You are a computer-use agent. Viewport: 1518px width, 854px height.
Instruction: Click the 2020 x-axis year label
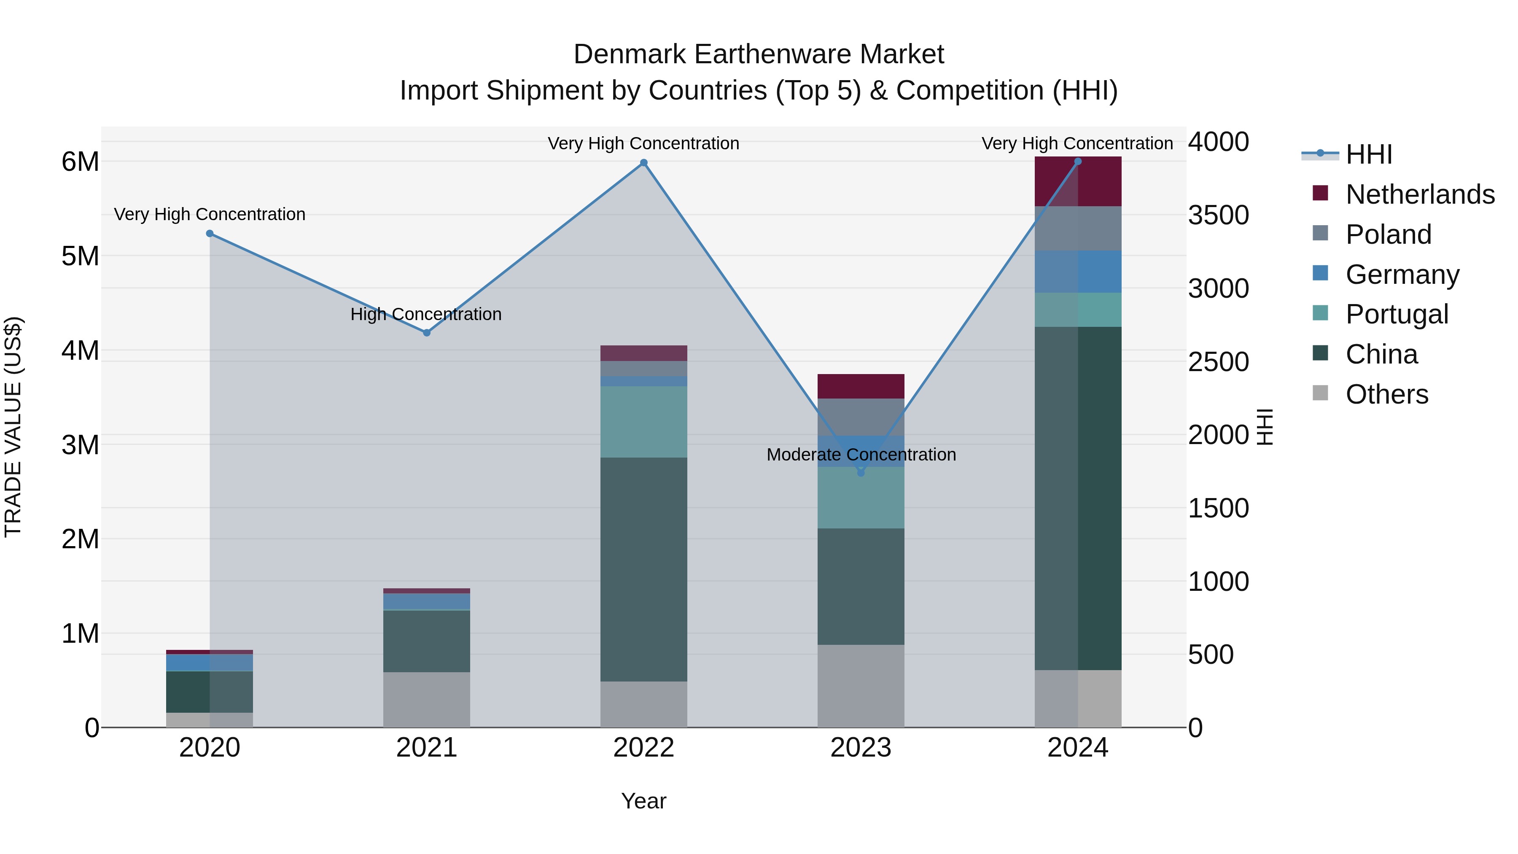click(210, 748)
